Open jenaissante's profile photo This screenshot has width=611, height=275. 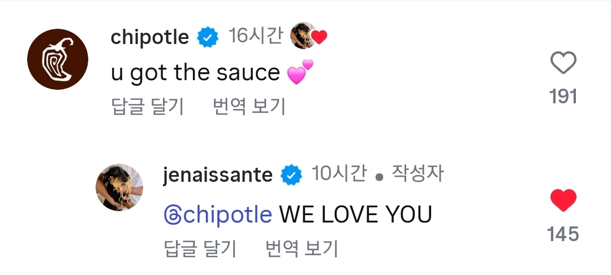click(x=119, y=187)
